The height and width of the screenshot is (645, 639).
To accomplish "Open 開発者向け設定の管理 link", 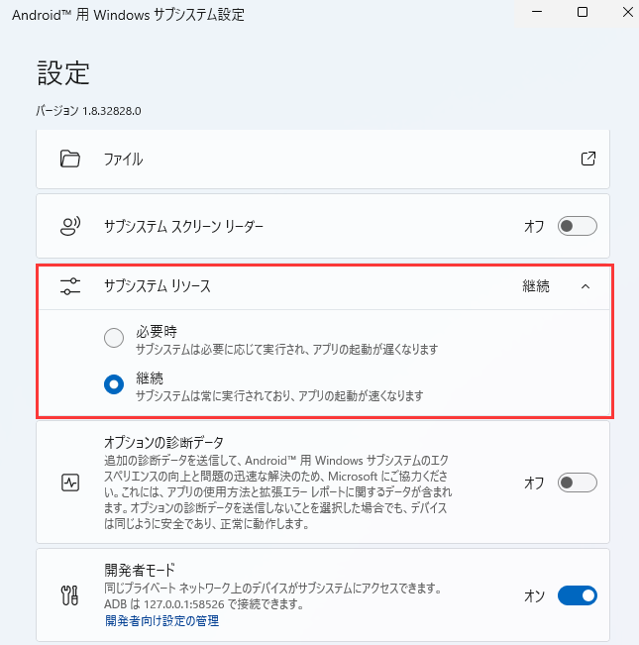I will (162, 621).
